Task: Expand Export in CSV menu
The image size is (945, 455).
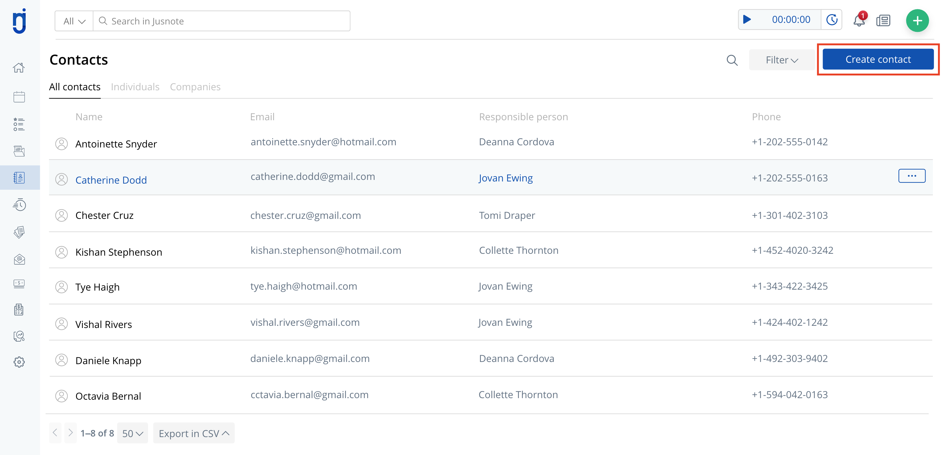Action: pyautogui.click(x=194, y=433)
